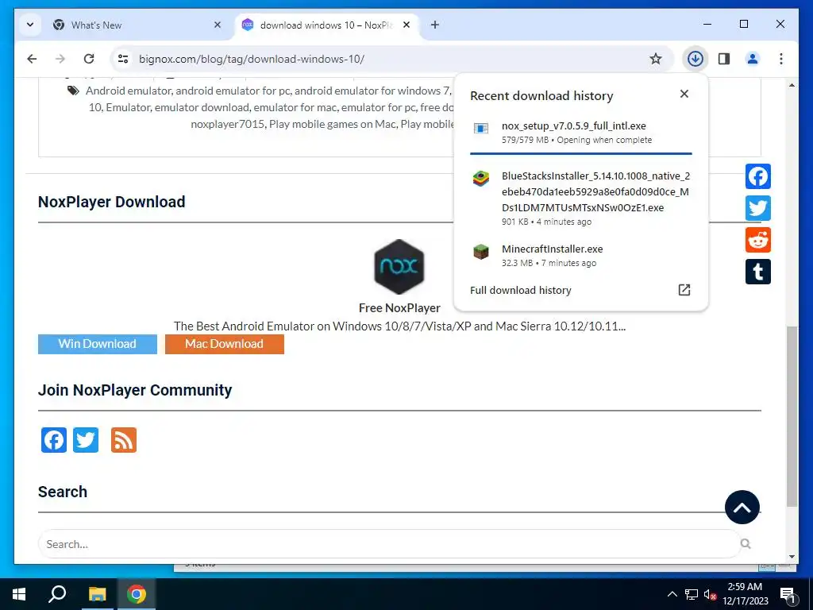Click the Mac Download button
Image resolution: width=813 pixels, height=610 pixels.
coord(225,344)
